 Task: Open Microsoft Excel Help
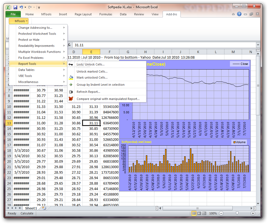[x=239, y=14]
